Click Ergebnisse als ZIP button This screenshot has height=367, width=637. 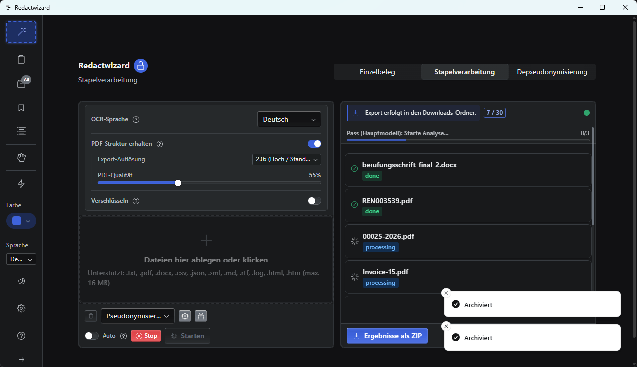click(387, 336)
